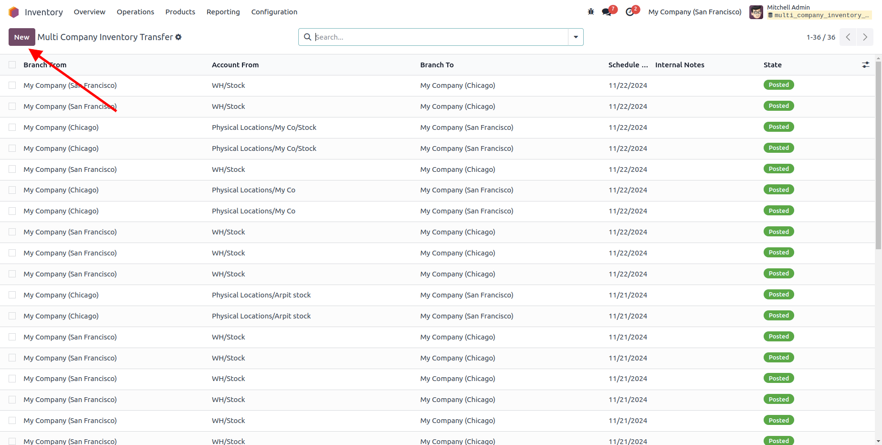Open the Configuration menu
Image resolution: width=882 pixels, height=445 pixels.
tap(274, 12)
